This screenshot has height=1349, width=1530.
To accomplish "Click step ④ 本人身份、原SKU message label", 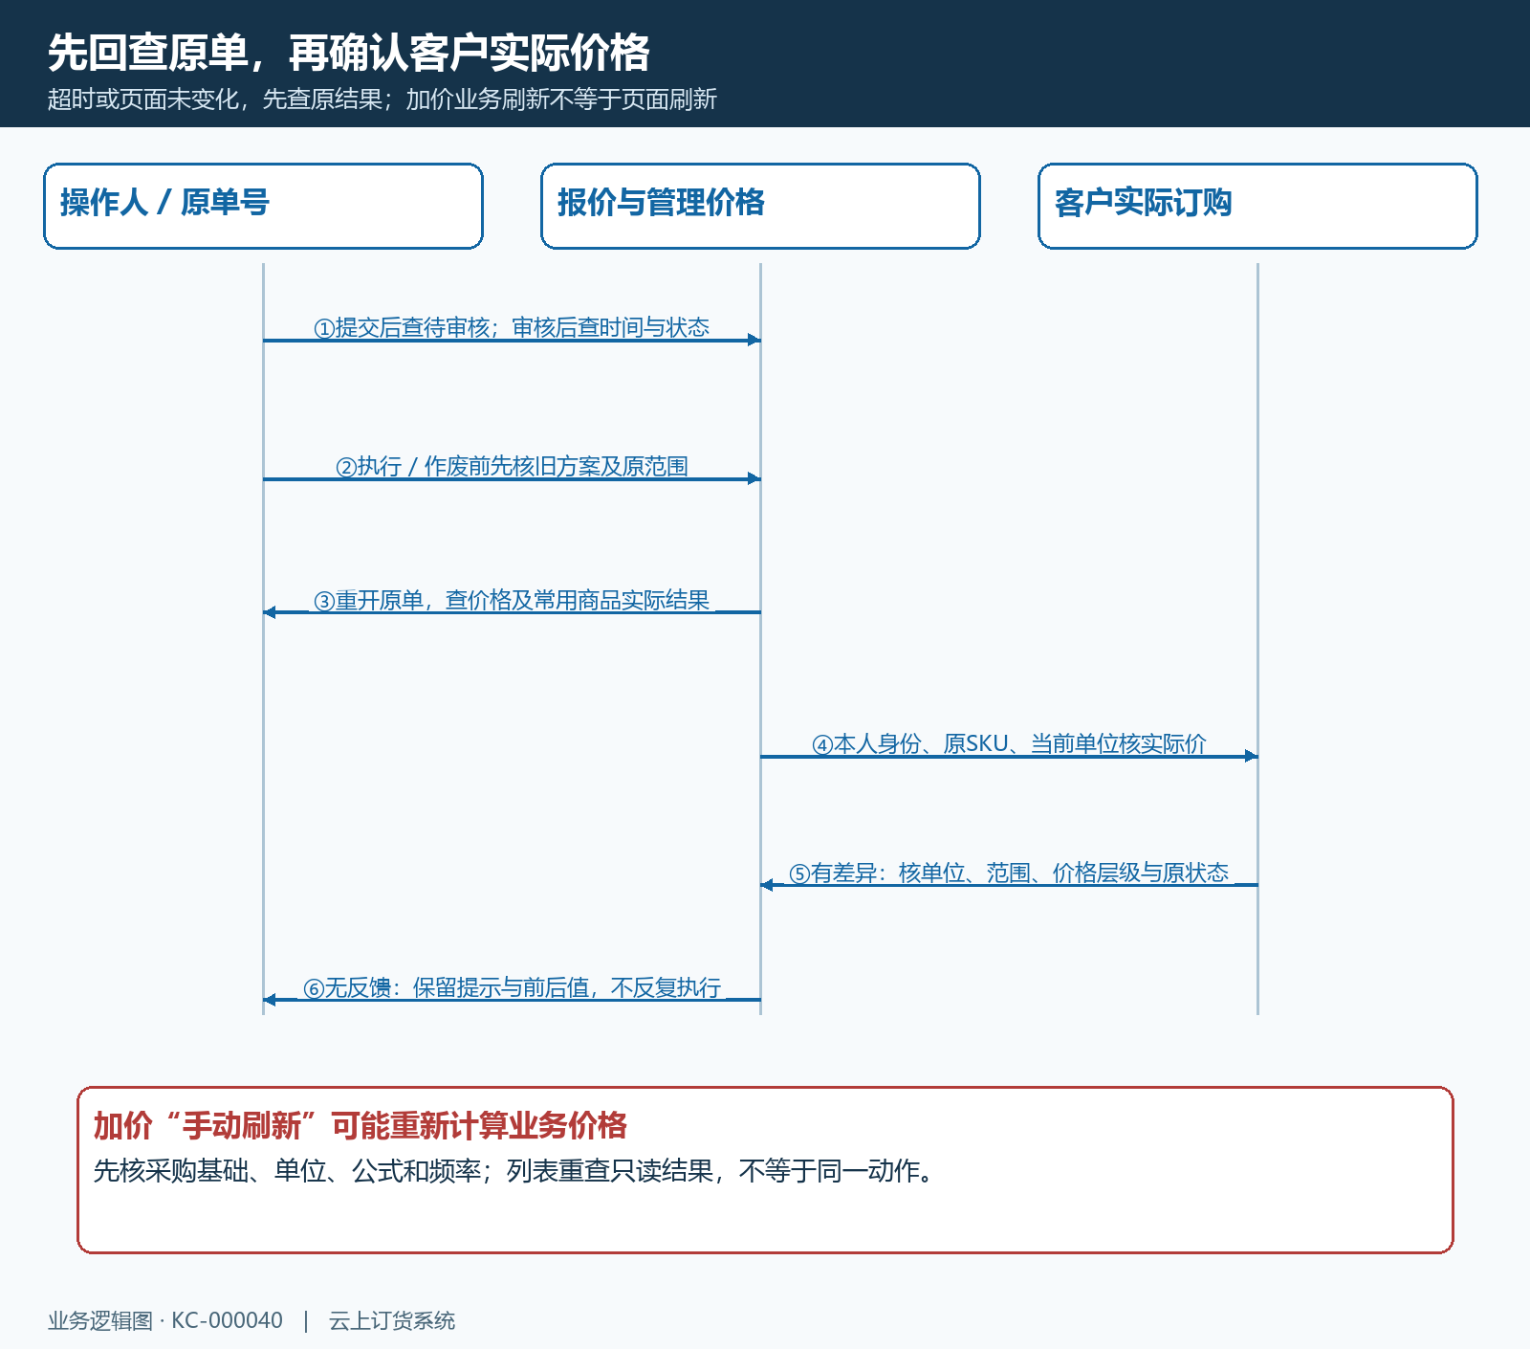I will click(1009, 743).
